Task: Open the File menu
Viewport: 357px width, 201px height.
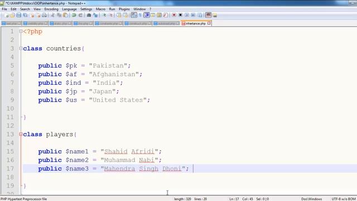Action: tap(4, 9)
